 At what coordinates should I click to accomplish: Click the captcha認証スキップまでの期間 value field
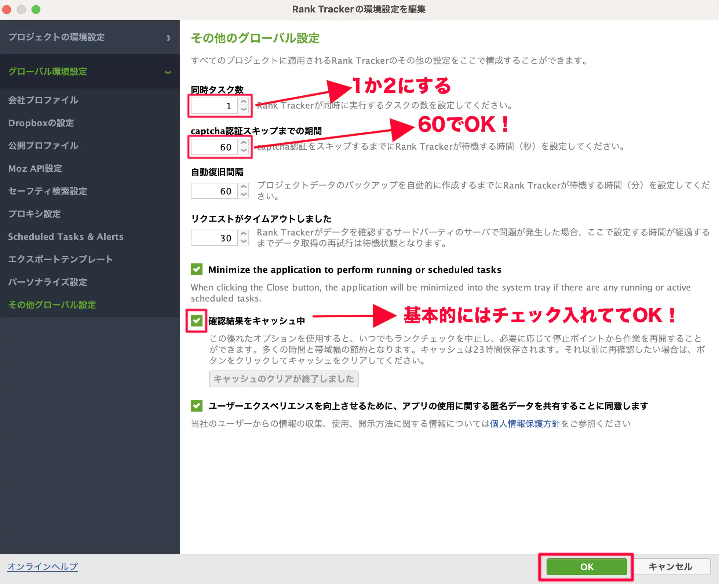(214, 147)
